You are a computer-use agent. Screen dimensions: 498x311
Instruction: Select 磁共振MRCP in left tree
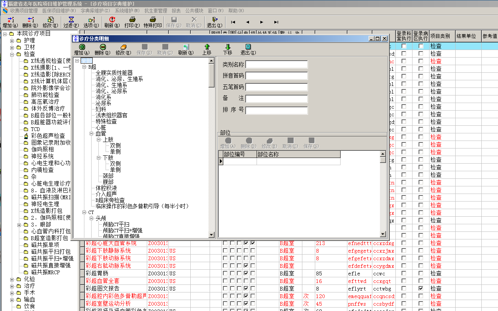pyautogui.click(x=45, y=272)
